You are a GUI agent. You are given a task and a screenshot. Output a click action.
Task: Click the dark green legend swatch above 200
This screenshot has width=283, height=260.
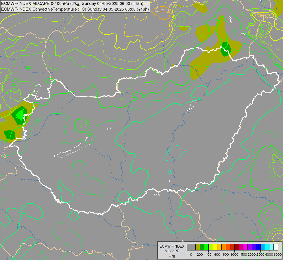tap(202, 247)
